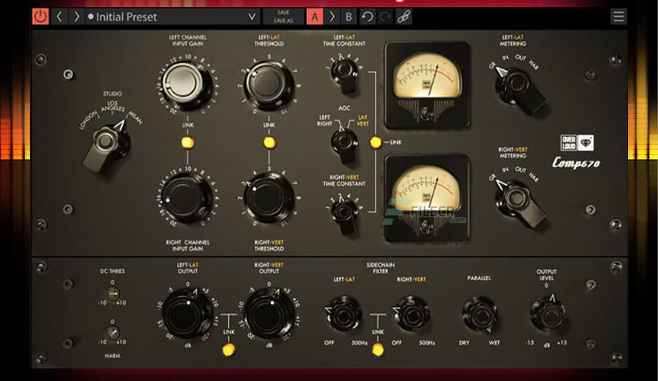
Task: Click the Save As preset button
Action: [x=283, y=20]
